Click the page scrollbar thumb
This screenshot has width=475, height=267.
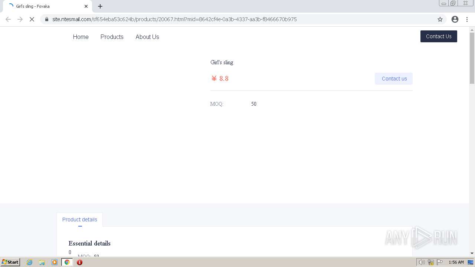[472, 58]
